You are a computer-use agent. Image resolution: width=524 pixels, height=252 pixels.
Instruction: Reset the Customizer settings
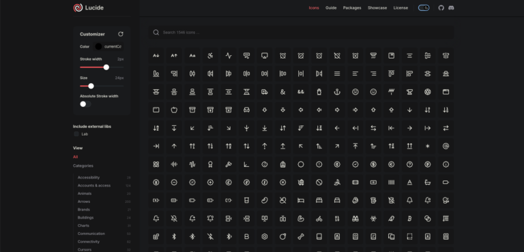click(x=121, y=34)
